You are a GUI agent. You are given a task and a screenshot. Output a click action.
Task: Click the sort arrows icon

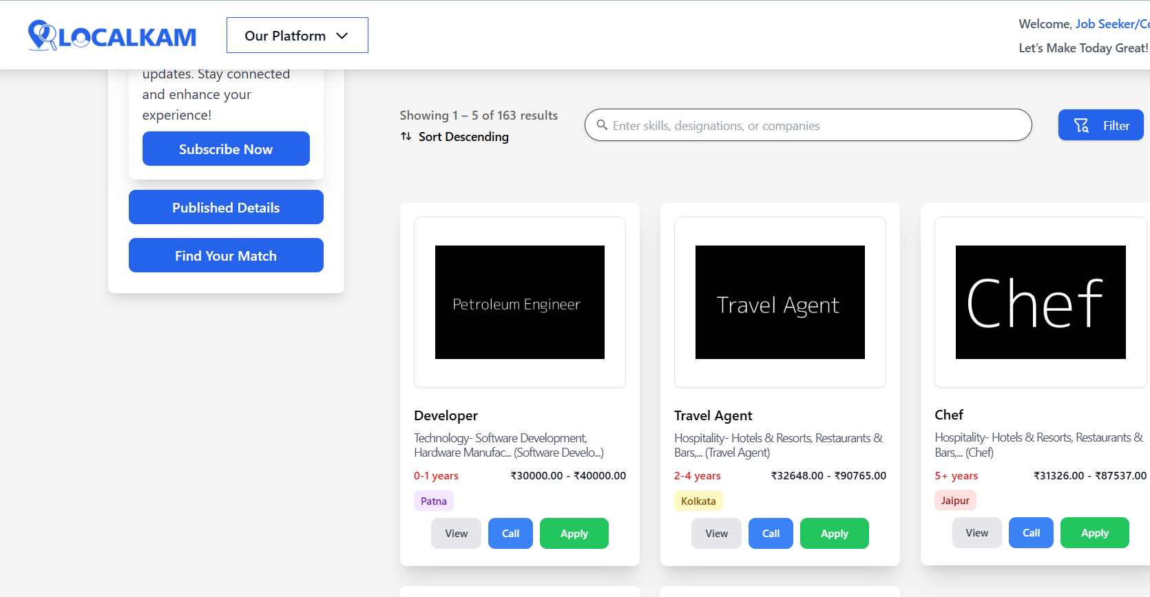[x=406, y=136]
